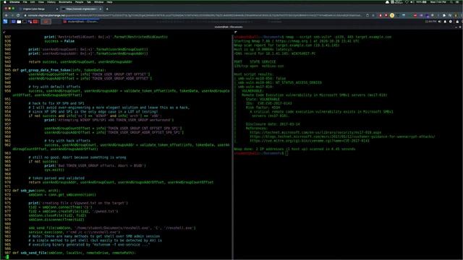
Task: Click the cve.mitre.org CVE-2017-0143 URL
Action: click(x=310, y=141)
